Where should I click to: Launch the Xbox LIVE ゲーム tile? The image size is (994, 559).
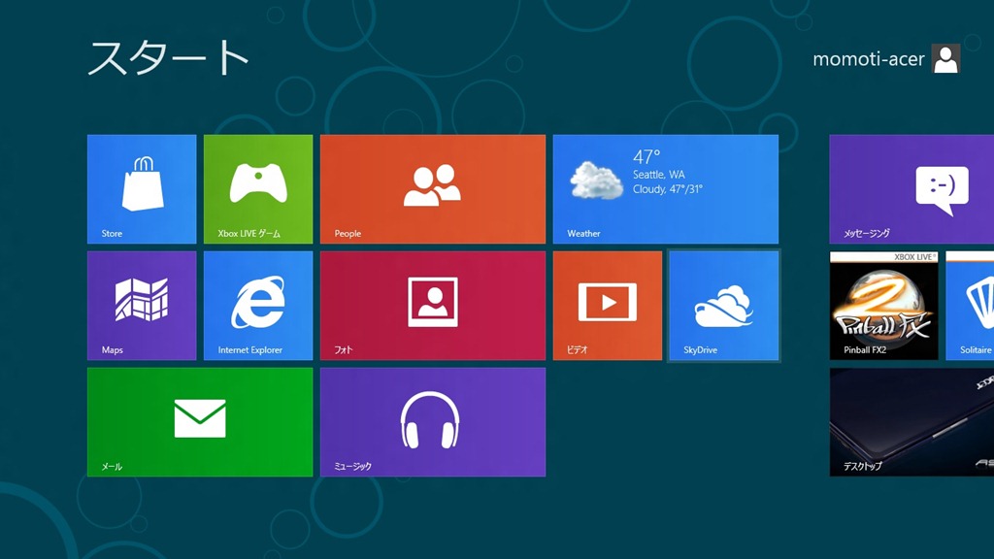[258, 189]
